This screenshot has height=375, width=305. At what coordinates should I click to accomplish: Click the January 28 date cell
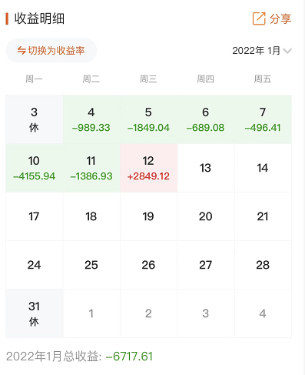click(x=263, y=265)
